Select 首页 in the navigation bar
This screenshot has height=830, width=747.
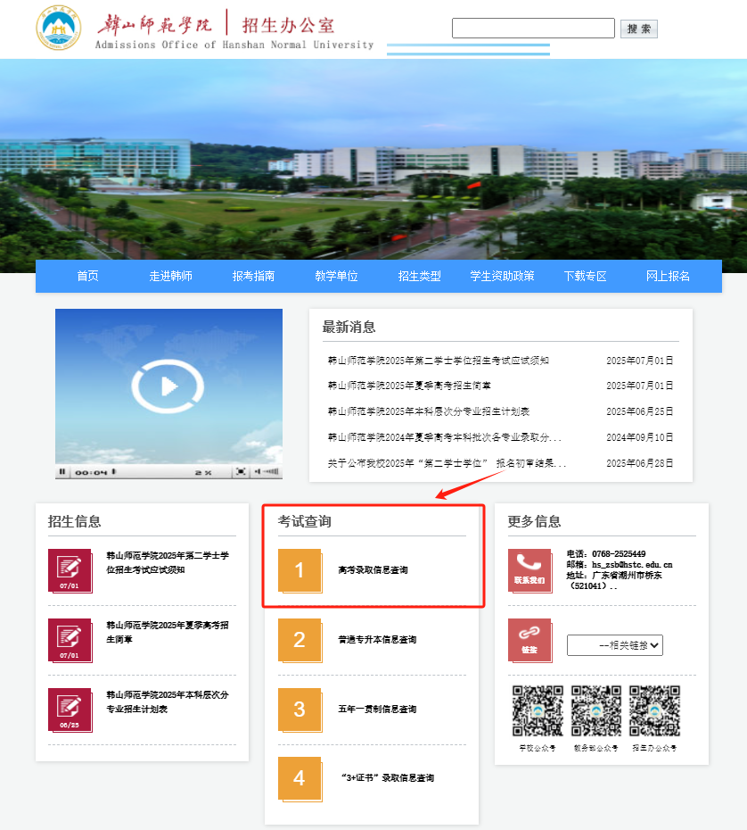[x=87, y=277]
